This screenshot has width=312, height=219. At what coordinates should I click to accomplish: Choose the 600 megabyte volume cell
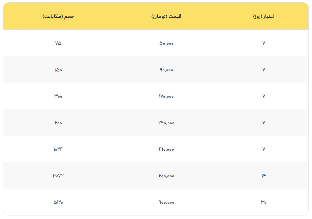[x=58, y=123]
